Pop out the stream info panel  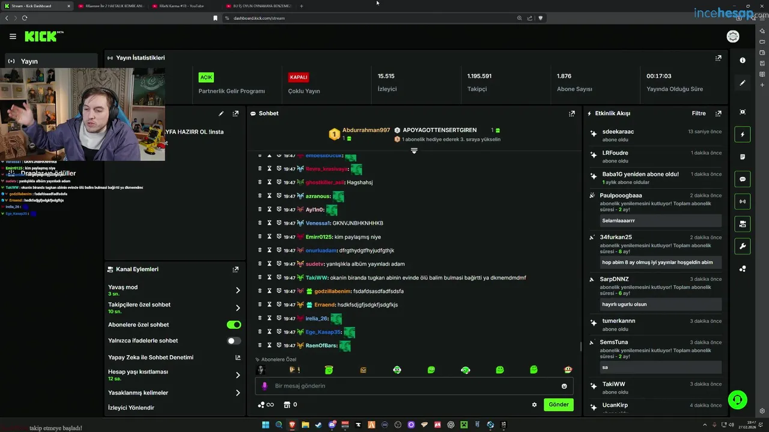coord(236,113)
